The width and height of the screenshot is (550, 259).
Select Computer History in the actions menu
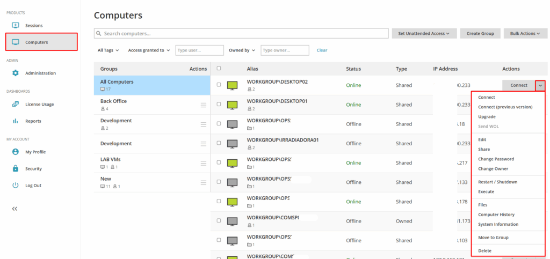coord(496,214)
